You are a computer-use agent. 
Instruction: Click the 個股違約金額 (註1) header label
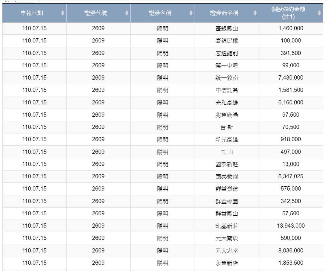tap(288, 13)
